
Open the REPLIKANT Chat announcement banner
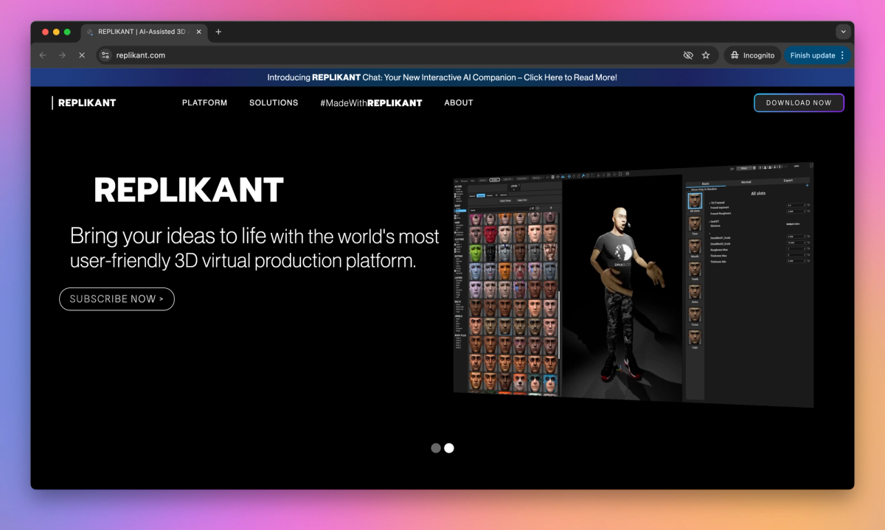(442, 77)
